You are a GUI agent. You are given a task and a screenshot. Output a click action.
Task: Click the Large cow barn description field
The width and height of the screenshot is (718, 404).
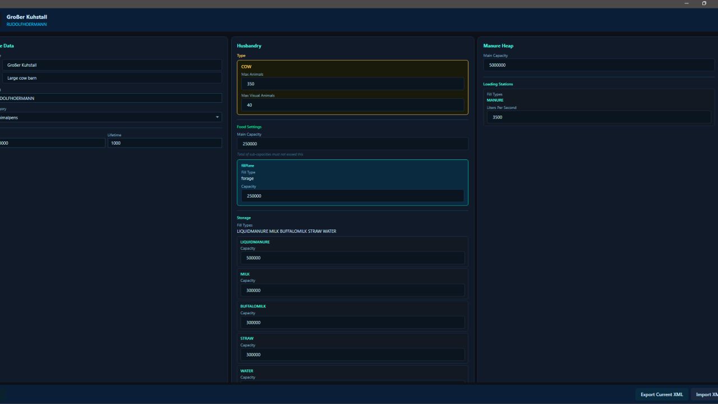(x=112, y=78)
